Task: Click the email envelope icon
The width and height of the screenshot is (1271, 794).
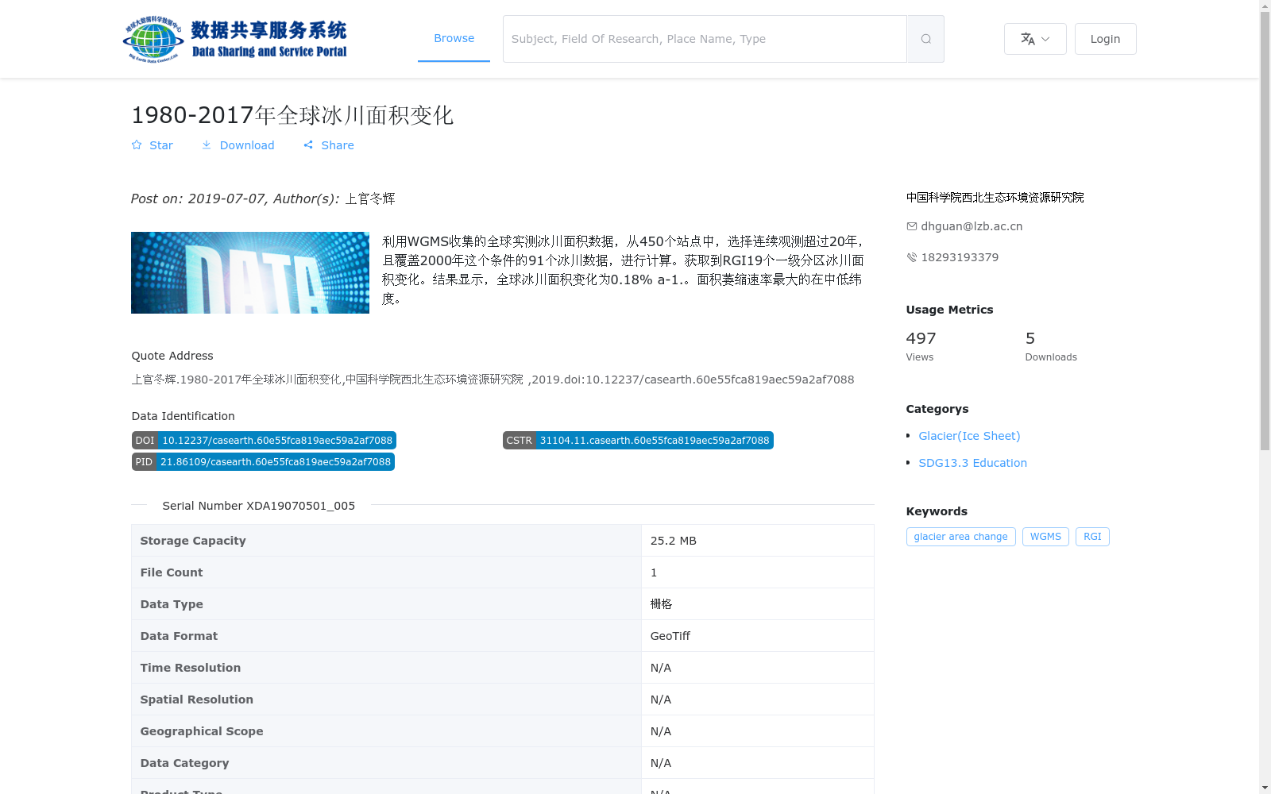Action: point(912,226)
